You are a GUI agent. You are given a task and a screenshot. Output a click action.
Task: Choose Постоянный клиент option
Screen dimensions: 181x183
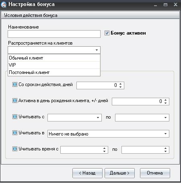pos(54,72)
